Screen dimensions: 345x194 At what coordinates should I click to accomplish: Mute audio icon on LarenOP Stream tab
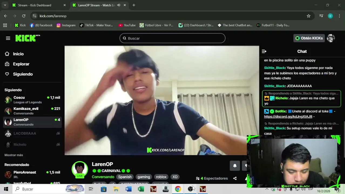coord(119,5)
